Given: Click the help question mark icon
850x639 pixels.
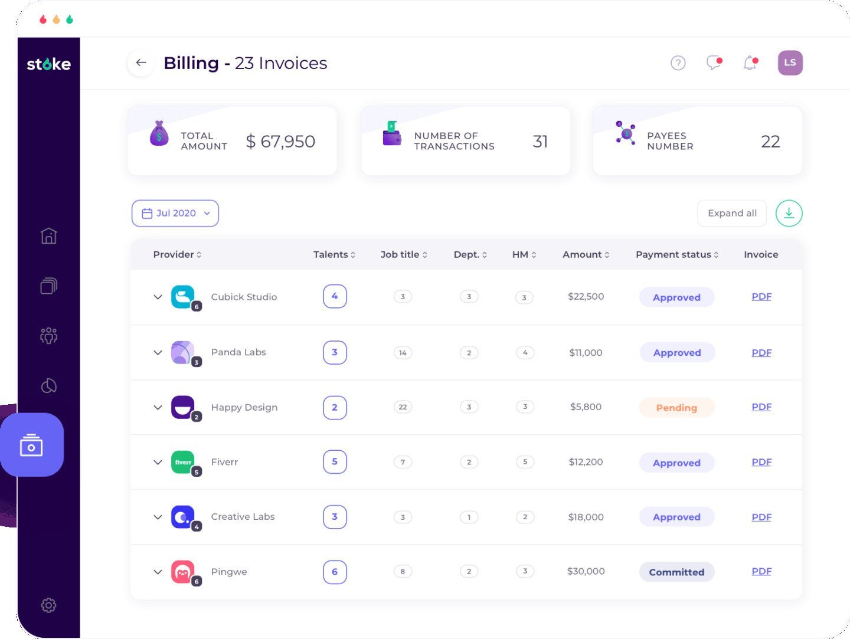Looking at the screenshot, I should 678,63.
